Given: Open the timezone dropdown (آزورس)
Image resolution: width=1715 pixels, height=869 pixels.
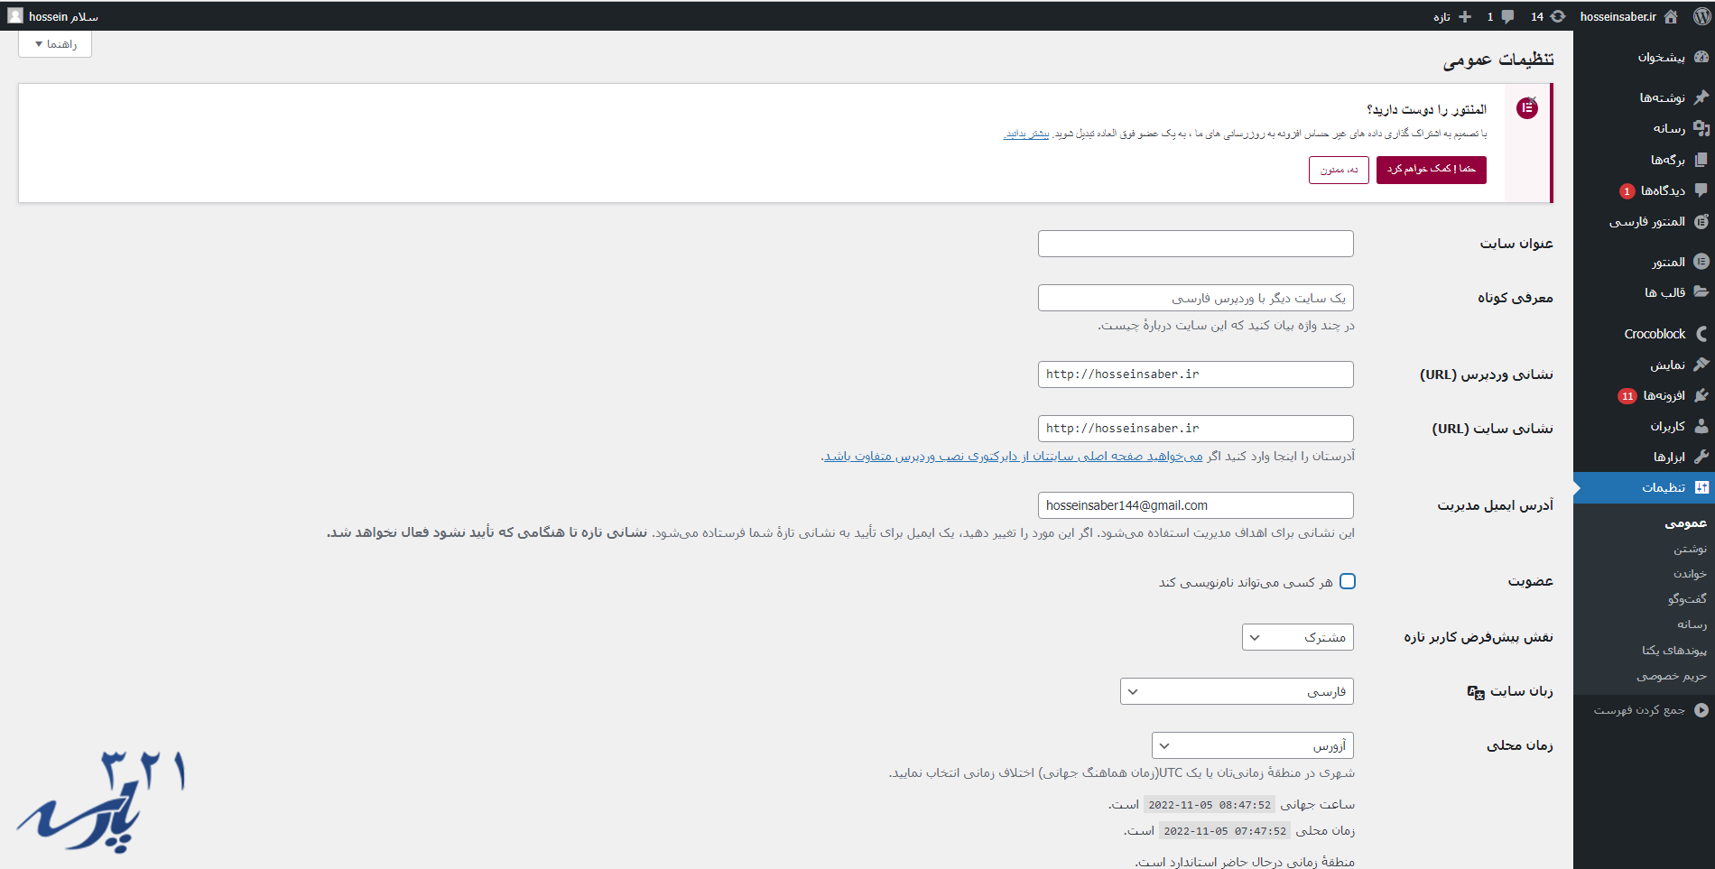Looking at the screenshot, I should pyautogui.click(x=1253, y=745).
